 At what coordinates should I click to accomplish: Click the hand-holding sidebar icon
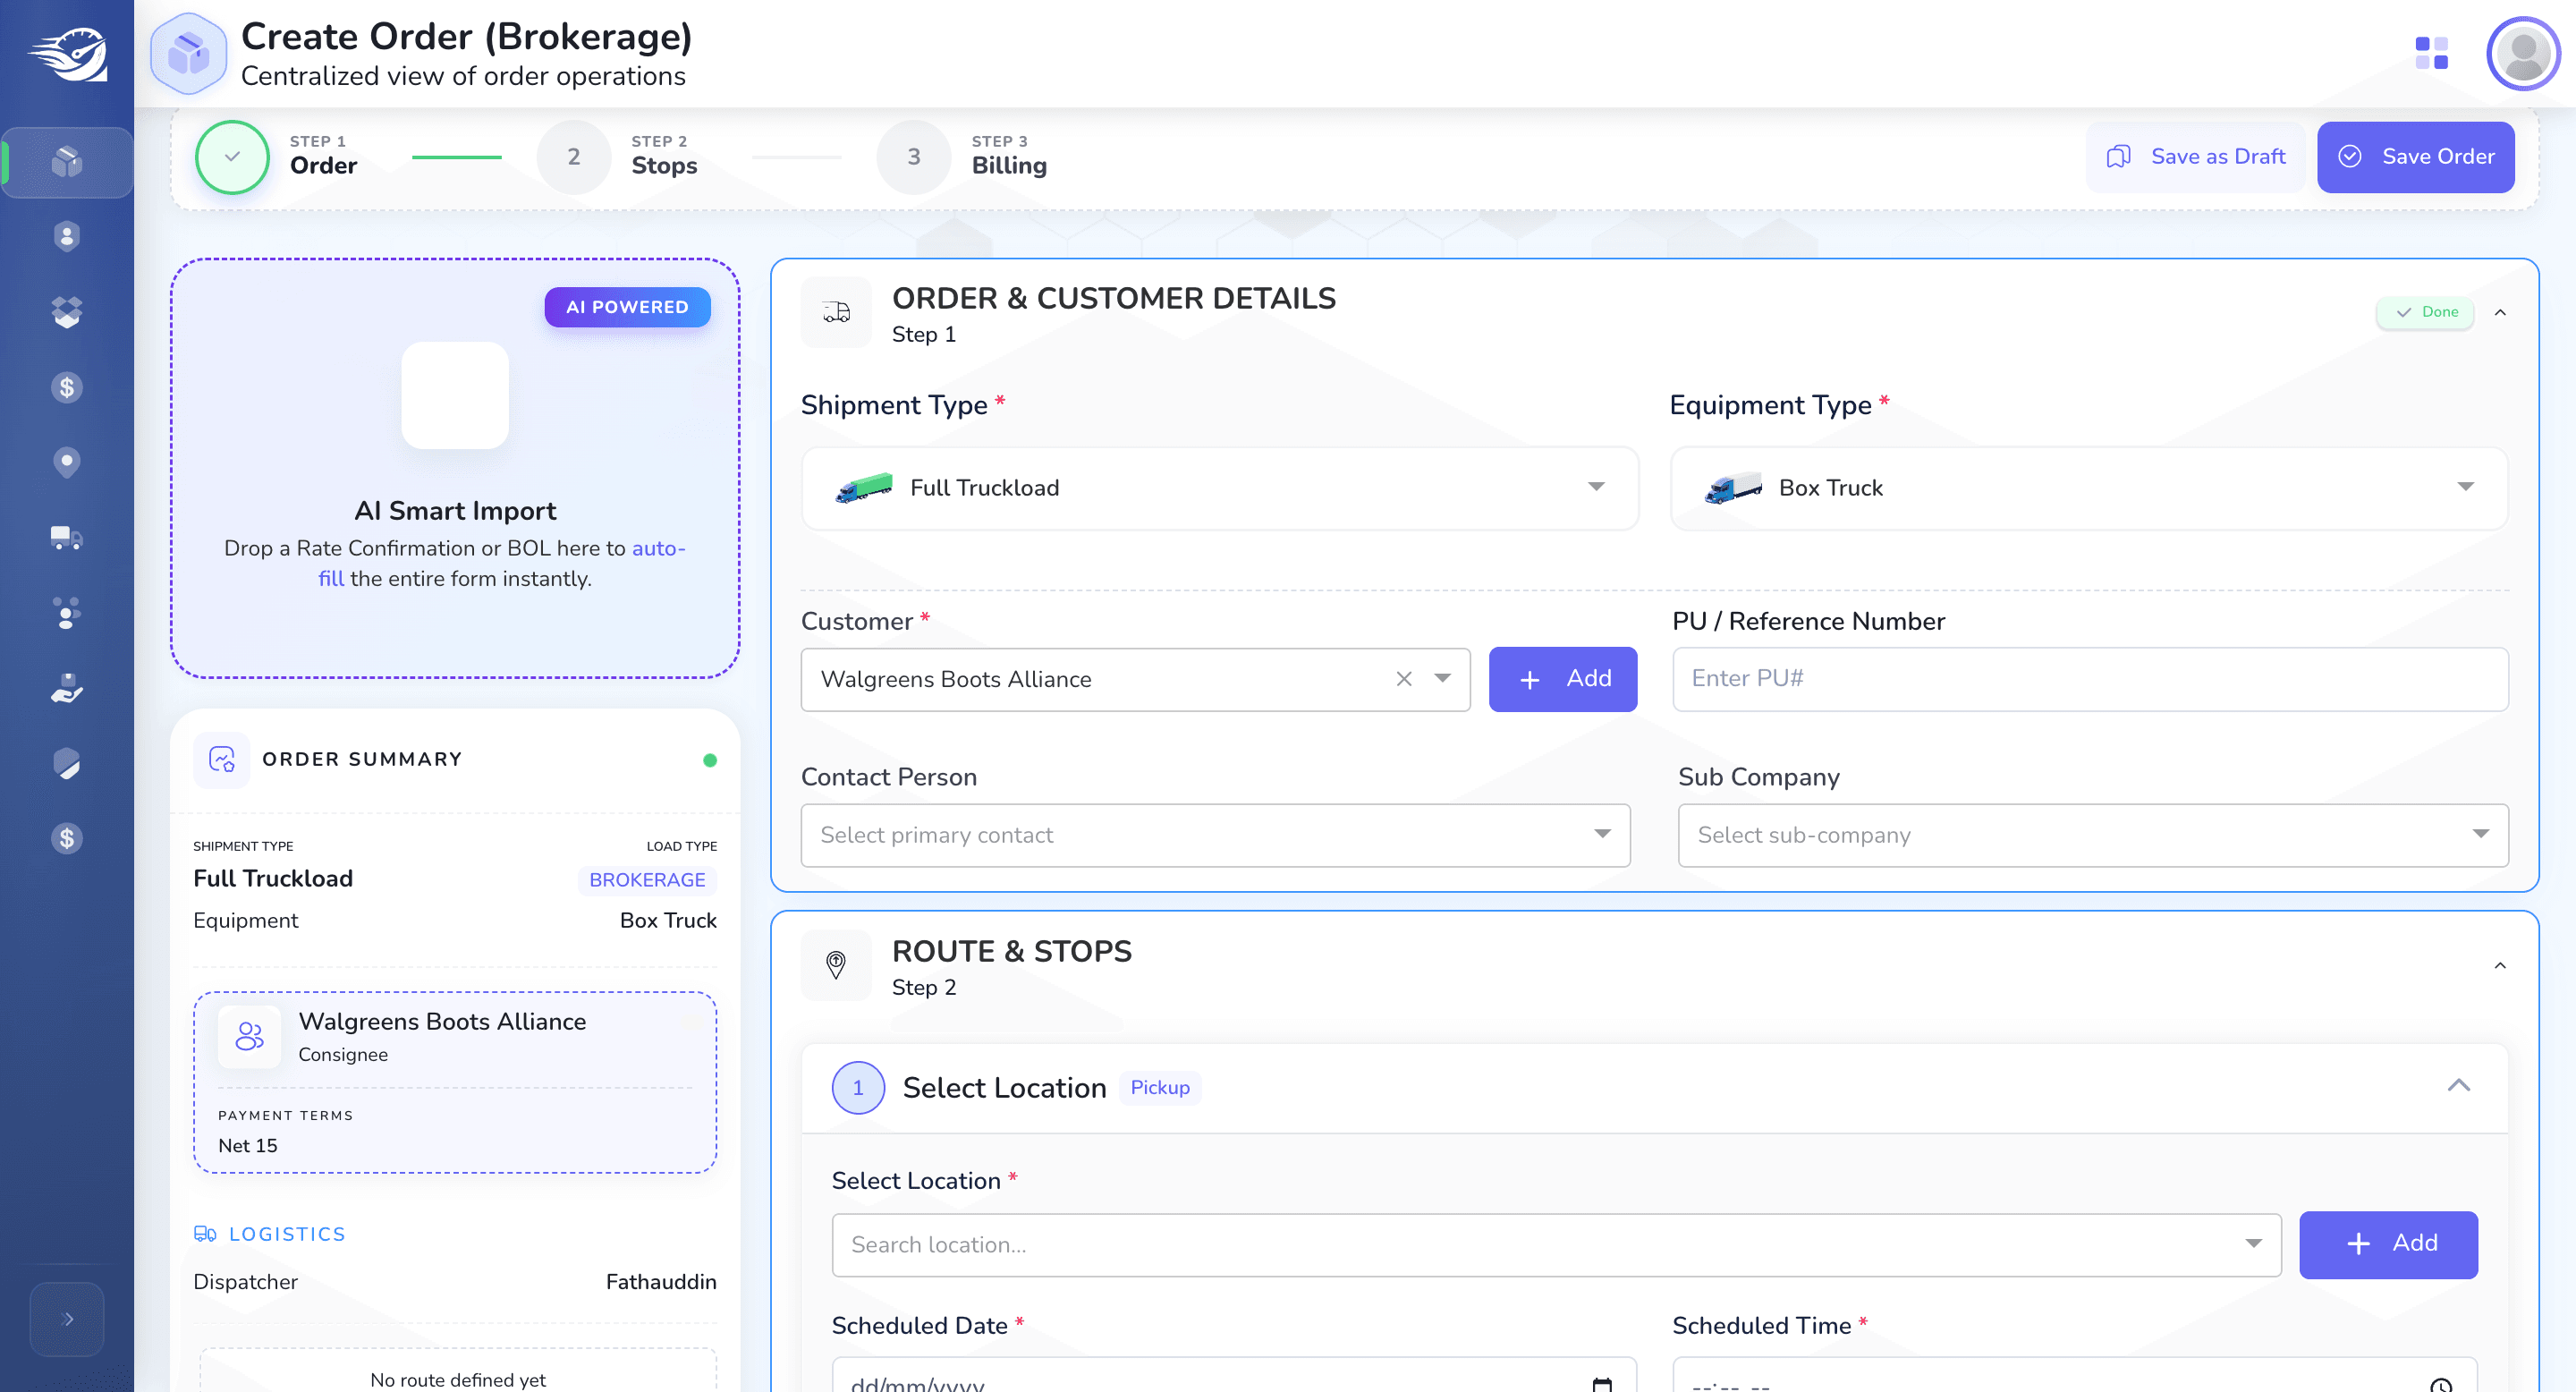pos(67,688)
